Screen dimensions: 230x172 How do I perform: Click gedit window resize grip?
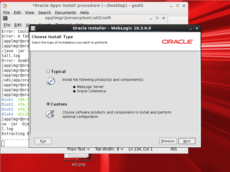click(x=186, y=151)
